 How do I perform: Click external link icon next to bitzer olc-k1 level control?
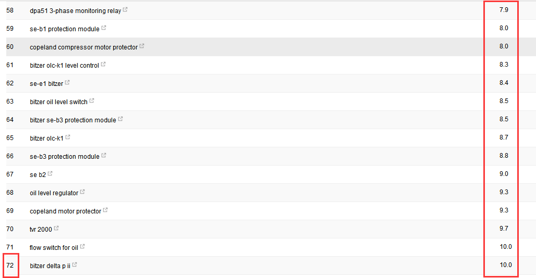[103, 65]
